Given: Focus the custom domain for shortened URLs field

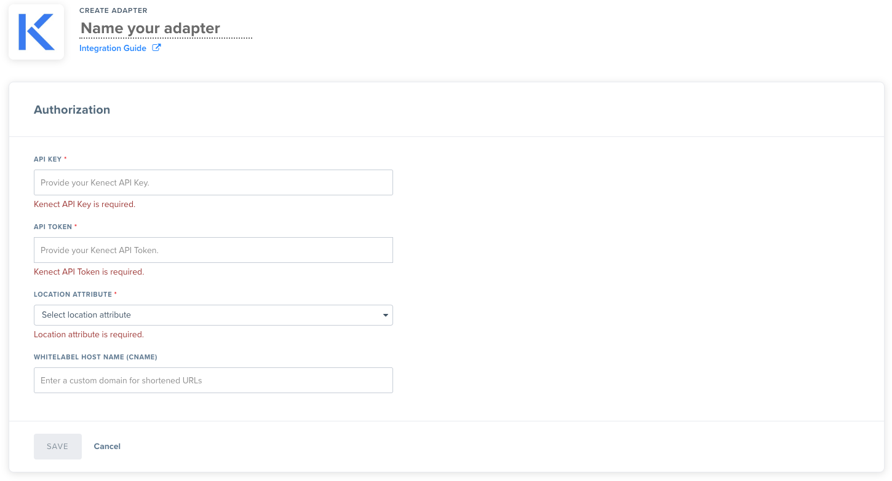Looking at the screenshot, I should coord(213,380).
